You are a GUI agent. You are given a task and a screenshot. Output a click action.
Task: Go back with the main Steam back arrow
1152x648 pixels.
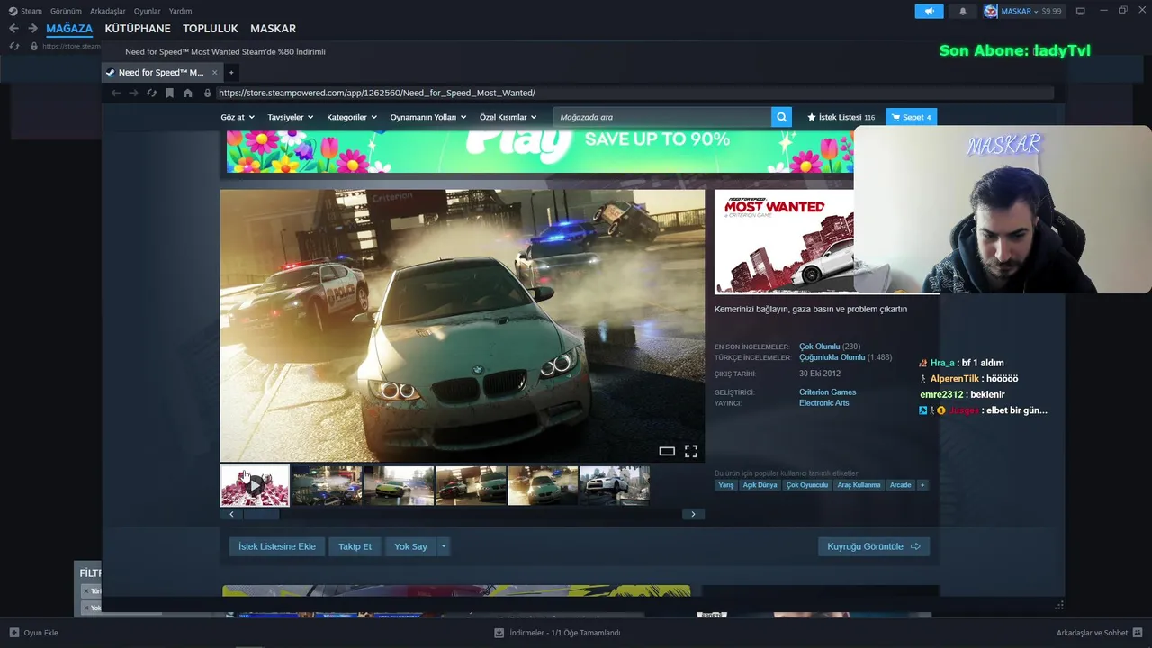pyautogui.click(x=13, y=29)
